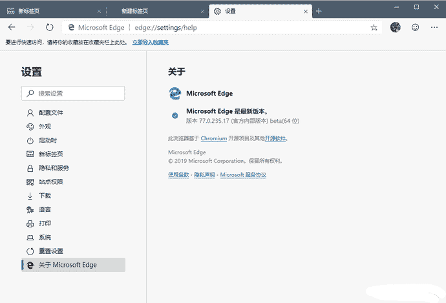The width and height of the screenshot is (446, 303).
Task: Switch to the 新标签页 tab
Action: (x=52, y=12)
